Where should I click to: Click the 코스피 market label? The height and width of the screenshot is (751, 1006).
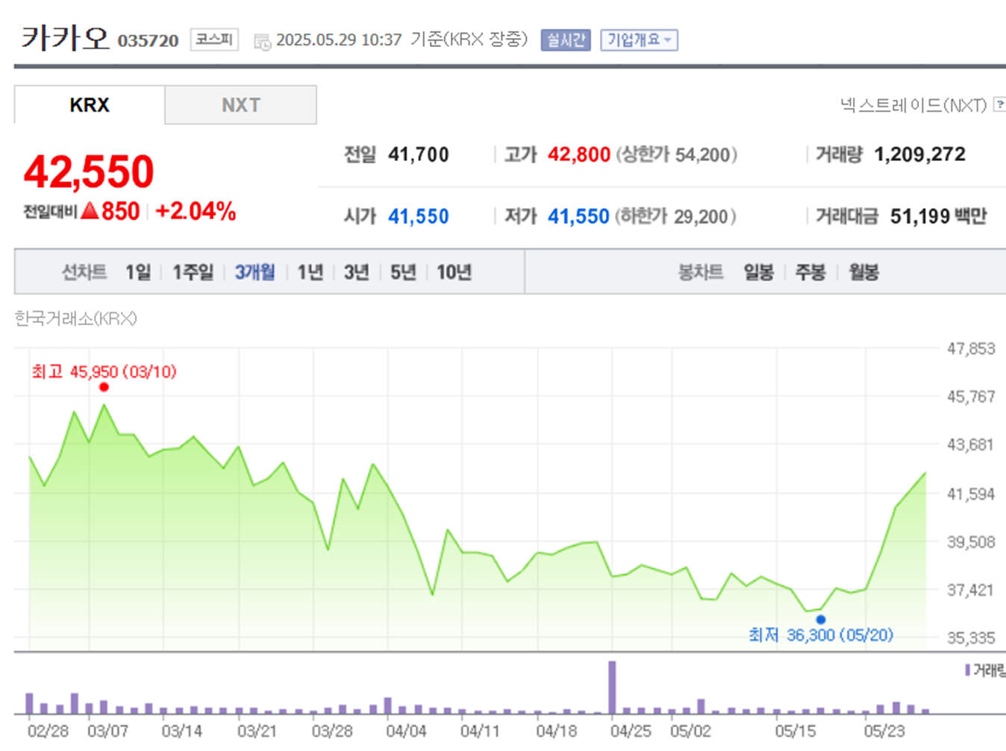click(214, 39)
